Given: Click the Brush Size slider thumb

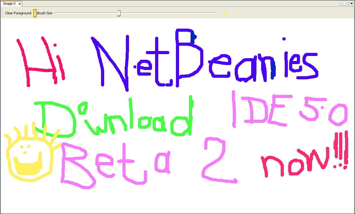Looking at the screenshot, I should (x=119, y=13).
